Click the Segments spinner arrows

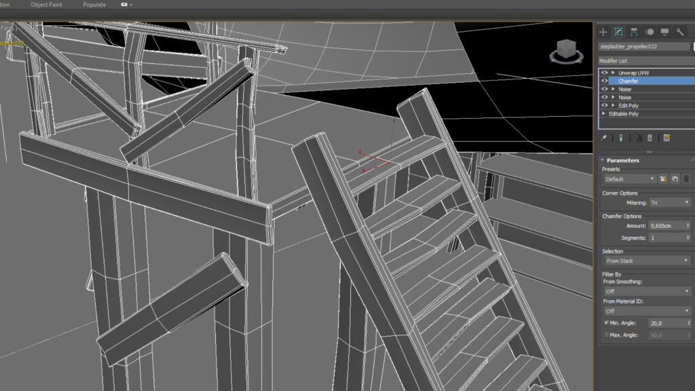point(688,238)
